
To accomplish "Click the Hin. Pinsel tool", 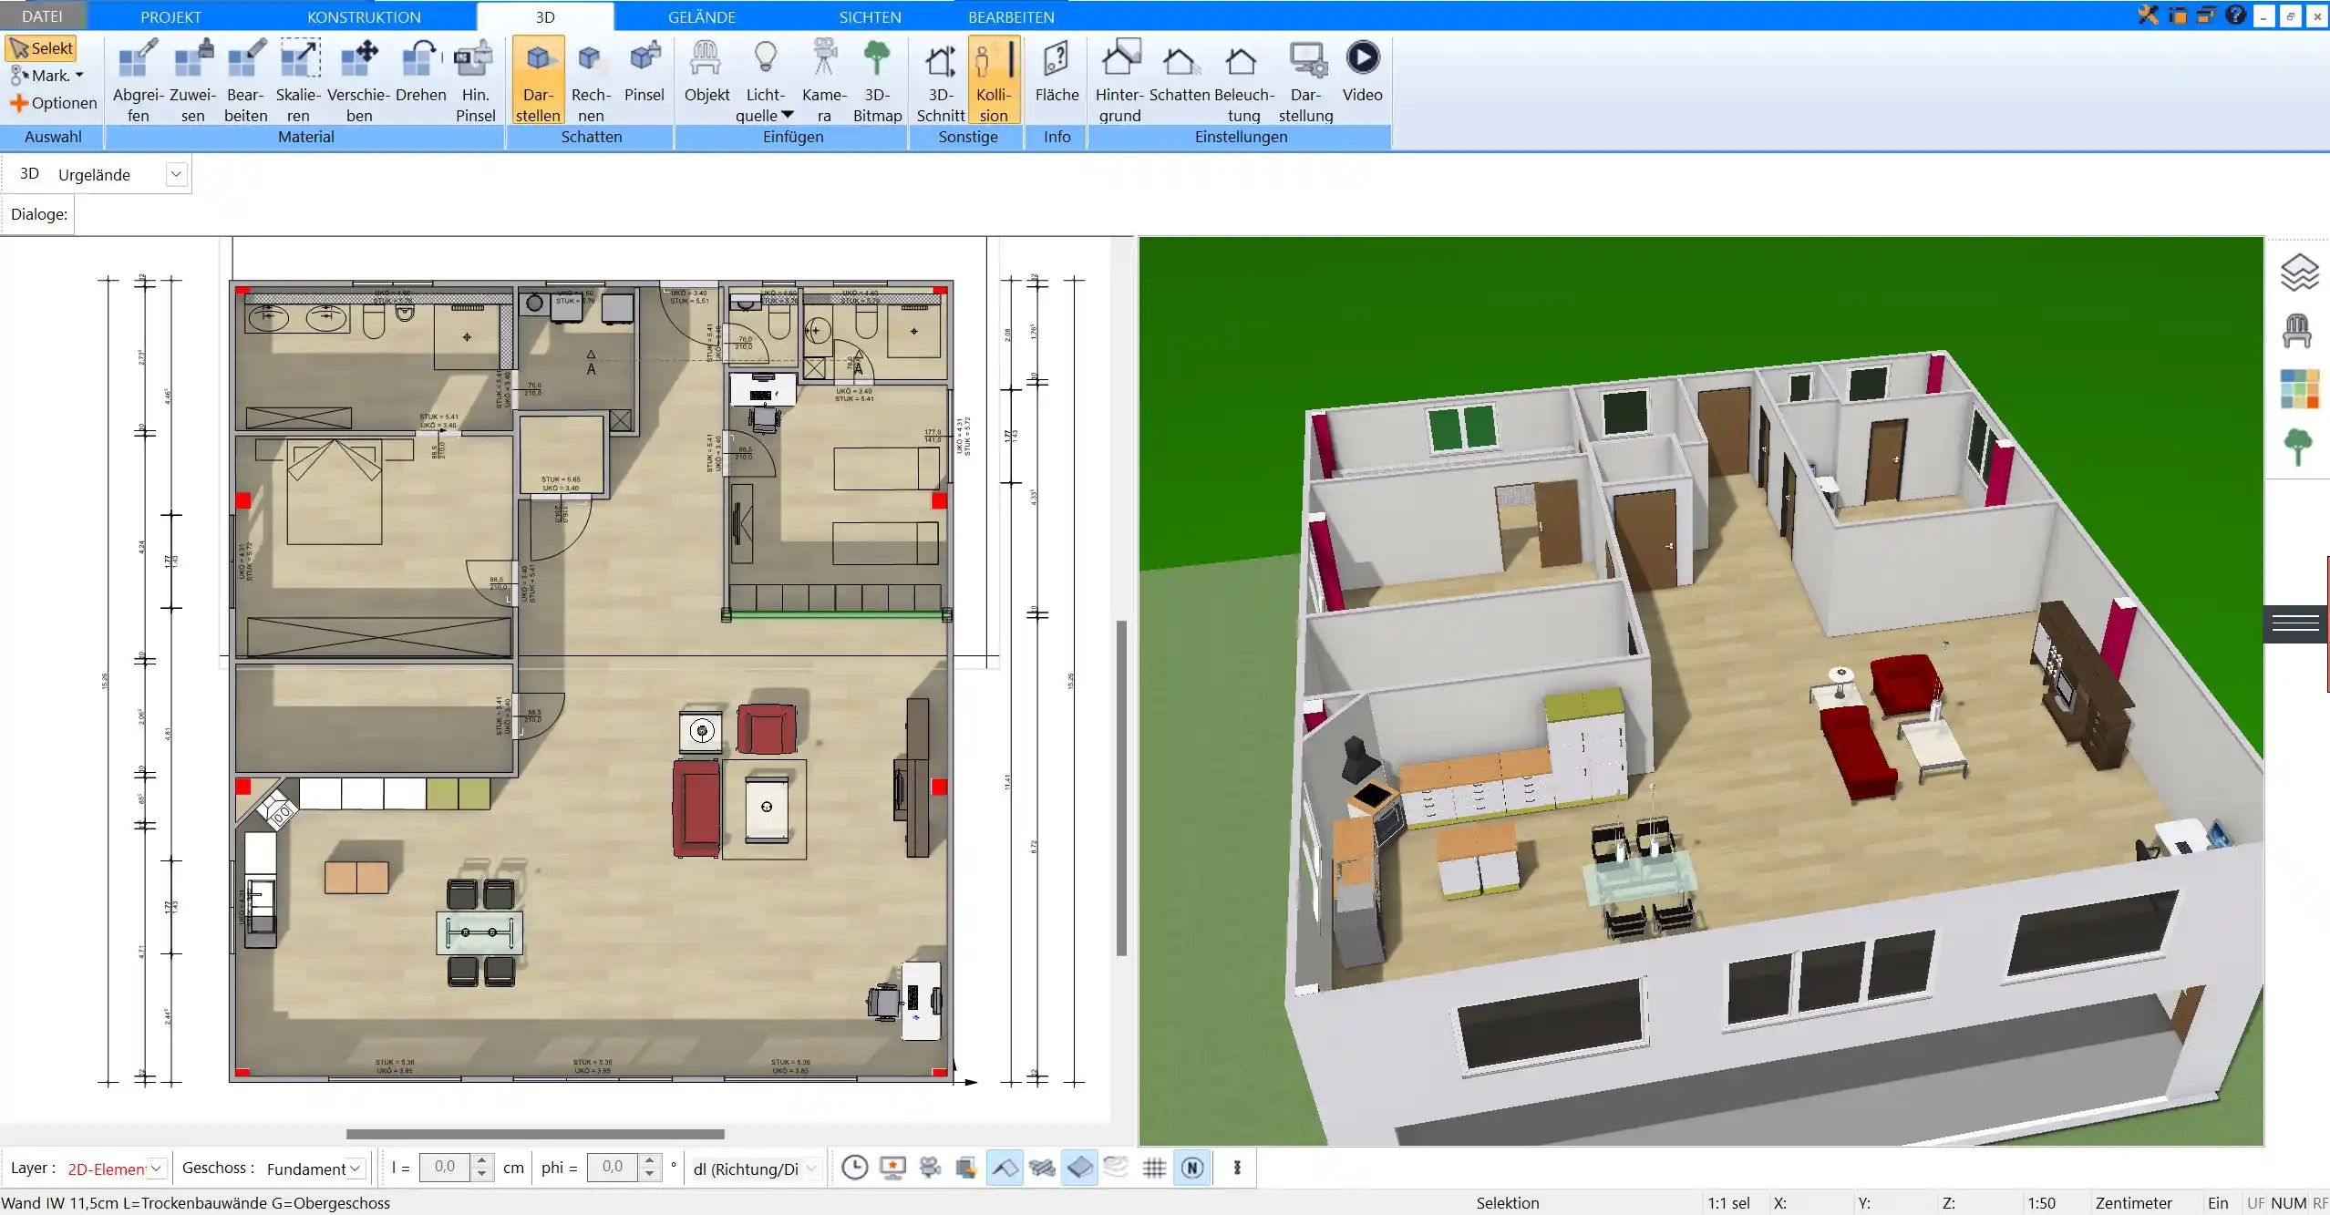I will tap(475, 80).
